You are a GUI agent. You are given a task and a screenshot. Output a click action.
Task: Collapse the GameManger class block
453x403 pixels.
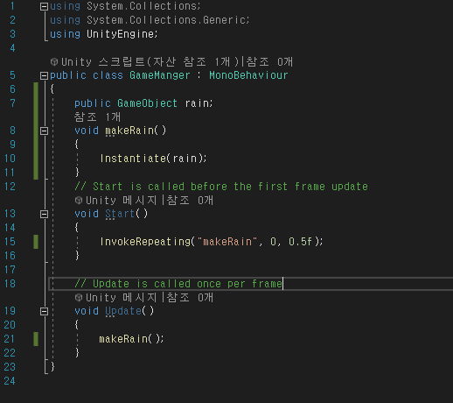(x=44, y=75)
